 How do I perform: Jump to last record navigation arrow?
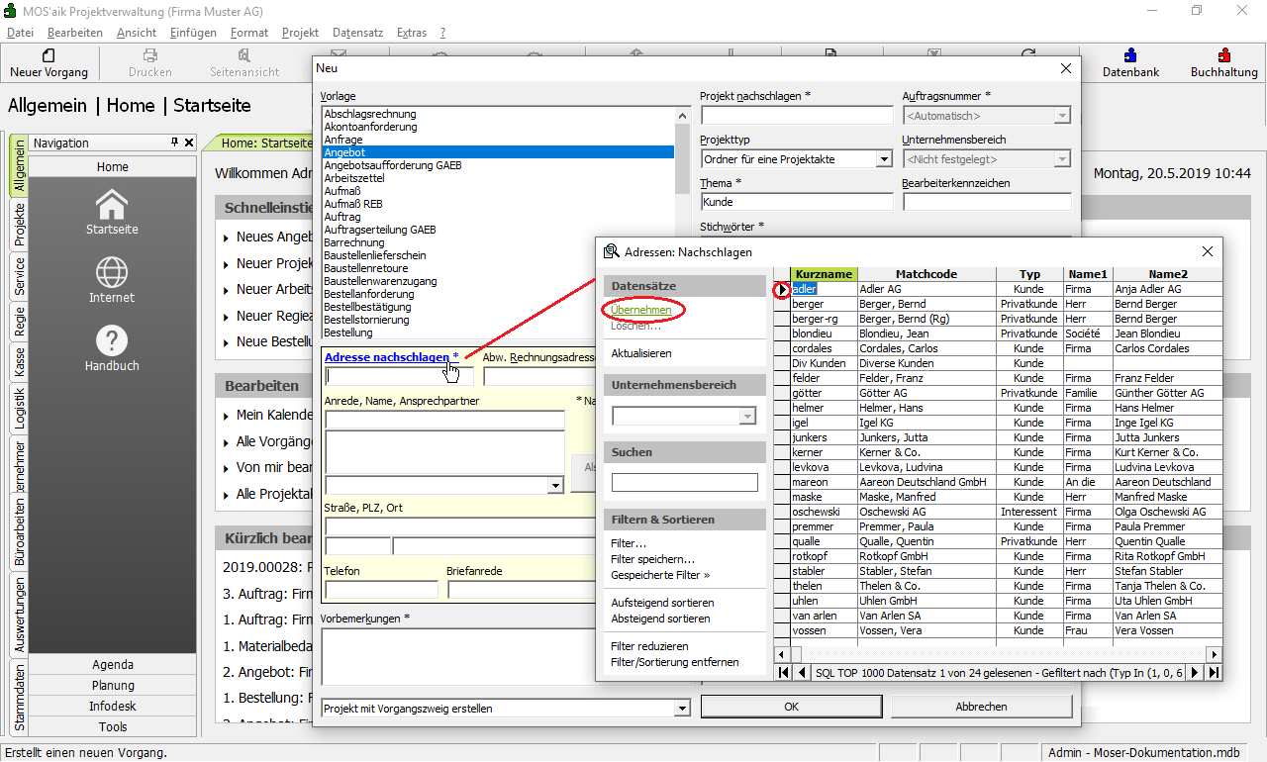tap(1214, 673)
